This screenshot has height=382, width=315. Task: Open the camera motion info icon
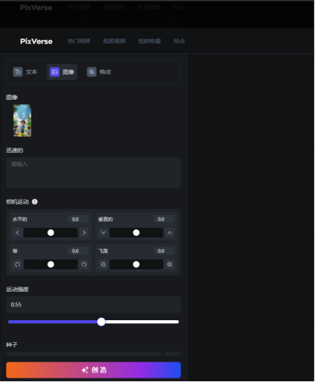35,202
